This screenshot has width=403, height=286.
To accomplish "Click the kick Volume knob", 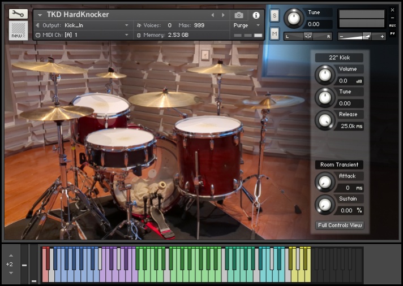I will point(325,75).
